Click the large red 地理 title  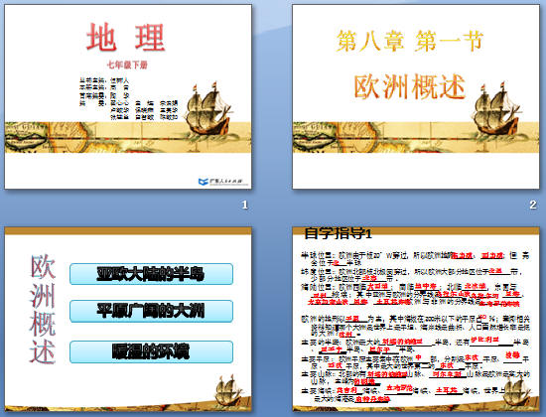(126, 38)
